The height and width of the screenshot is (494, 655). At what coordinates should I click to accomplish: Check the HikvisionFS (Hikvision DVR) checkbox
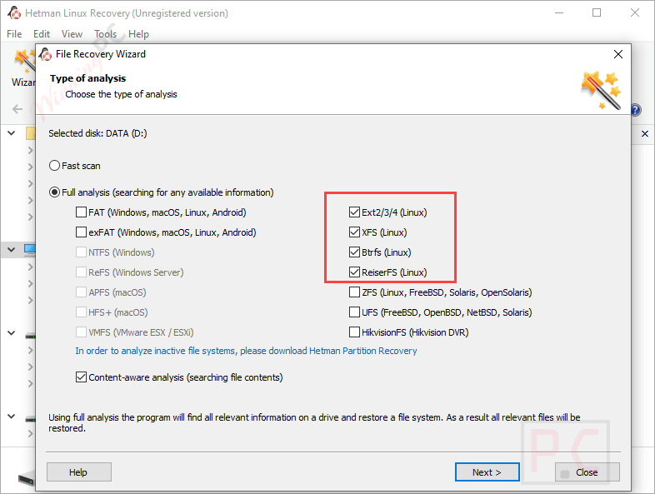(355, 332)
